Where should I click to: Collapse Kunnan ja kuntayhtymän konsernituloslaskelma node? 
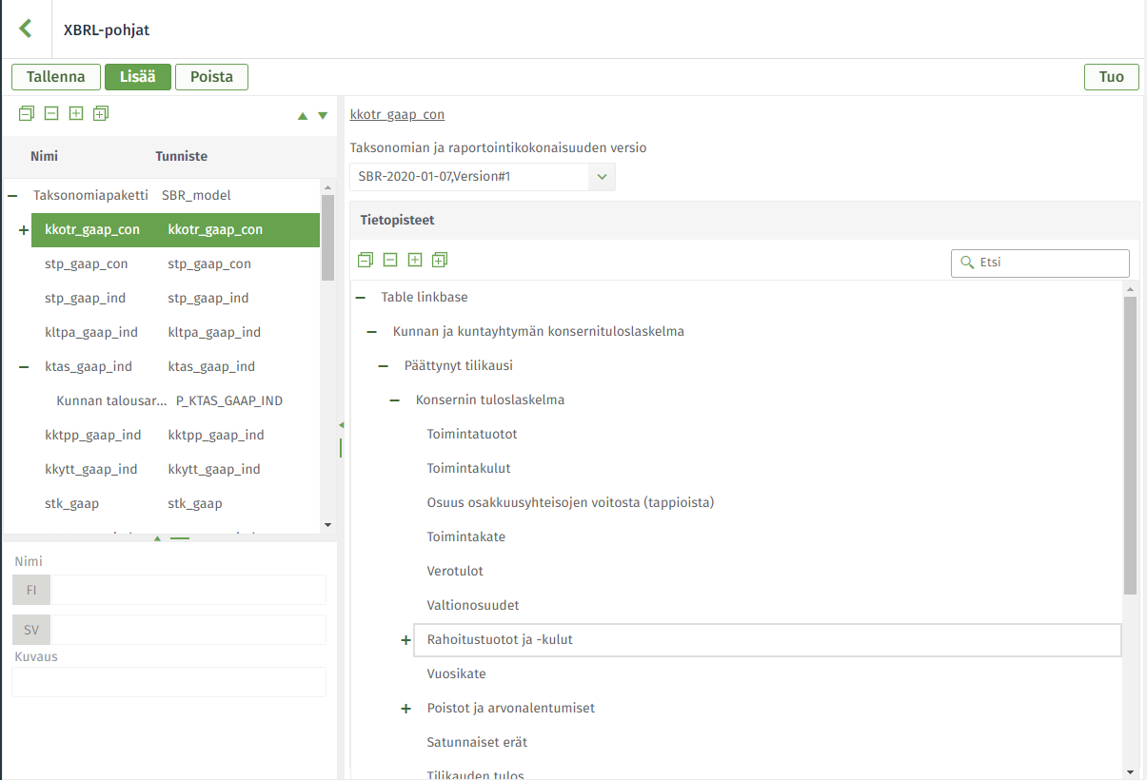coord(372,332)
